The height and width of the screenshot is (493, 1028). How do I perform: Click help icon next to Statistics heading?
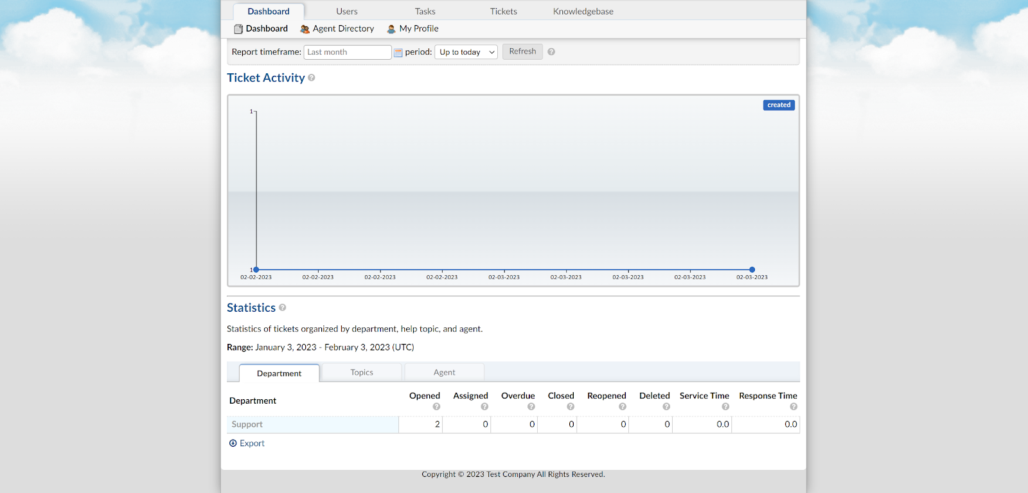click(x=283, y=308)
